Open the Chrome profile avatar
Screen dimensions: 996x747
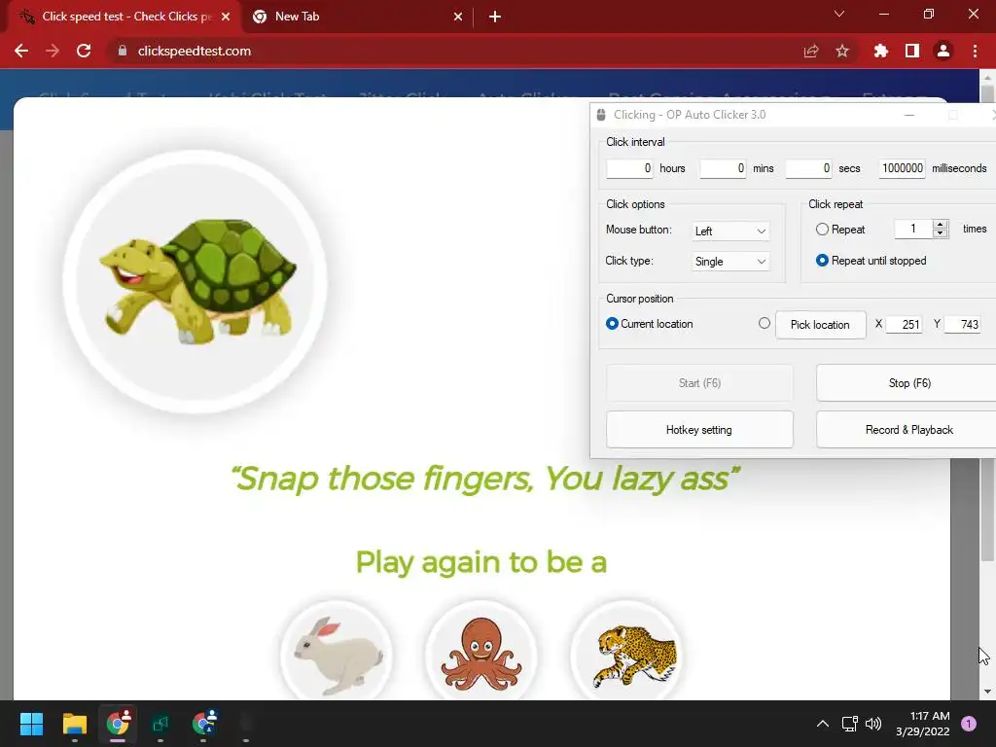pyautogui.click(x=943, y=51)
